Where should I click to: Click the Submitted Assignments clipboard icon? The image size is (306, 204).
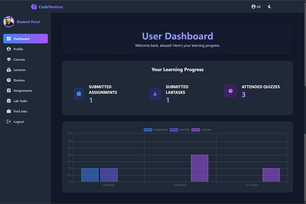click(79, 94)
